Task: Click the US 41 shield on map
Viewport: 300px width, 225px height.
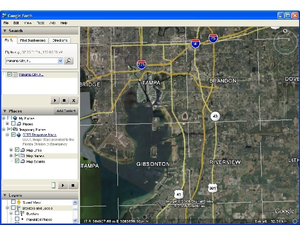Action: [178, 195]
